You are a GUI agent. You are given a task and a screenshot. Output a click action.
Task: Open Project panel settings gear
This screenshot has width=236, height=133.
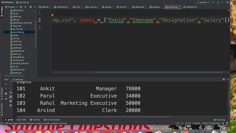(31, 7)
